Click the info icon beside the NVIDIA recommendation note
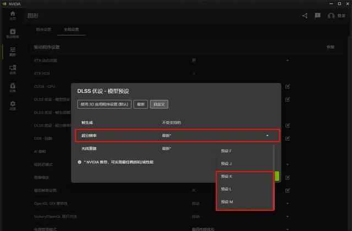 [x=79, y=162]
